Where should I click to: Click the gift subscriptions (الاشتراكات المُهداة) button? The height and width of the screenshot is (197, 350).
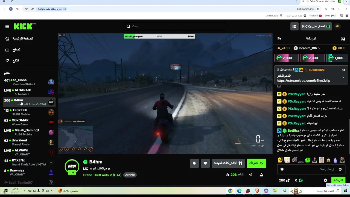pyautogui.click(x=228, y=163)
